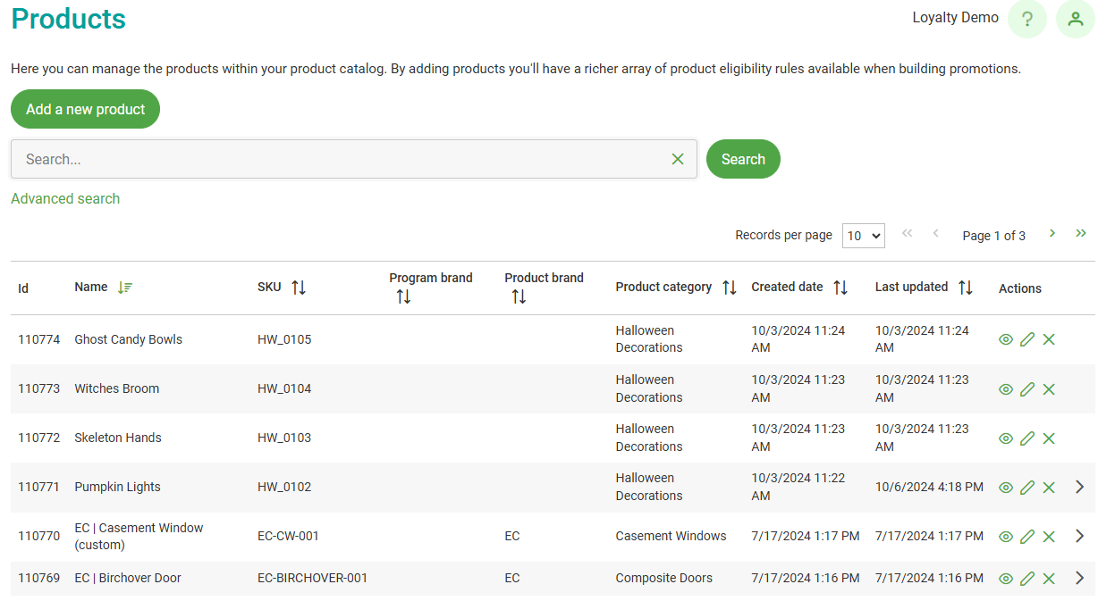
Task: Click Add a new product button
Action: [x=85, y=109]
